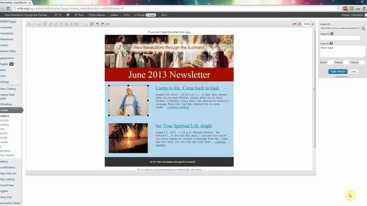Click the Hspace input field
This screenshot has height=206, width=367.
346,62
